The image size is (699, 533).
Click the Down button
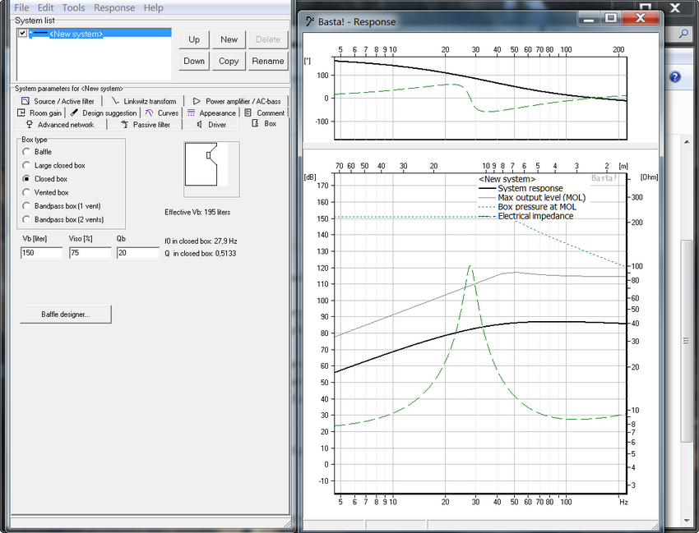pyautogui.click(x=194, y=61)
